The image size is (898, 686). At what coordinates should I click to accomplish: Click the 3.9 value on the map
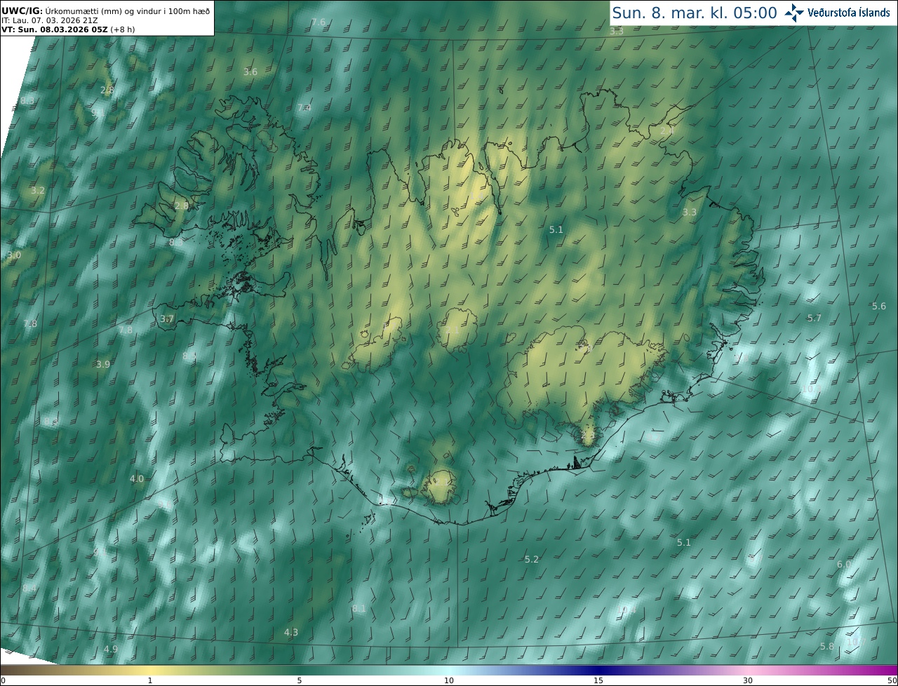pyautogui.click(x=103, y=364)
